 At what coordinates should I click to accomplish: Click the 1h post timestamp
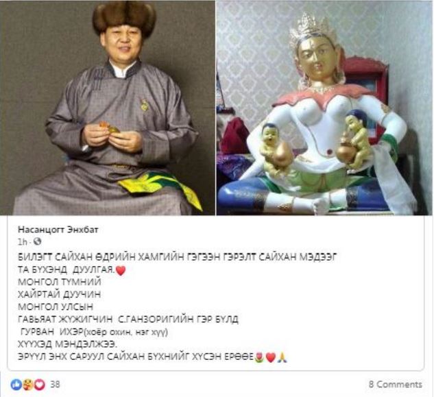pyautogui.click(x=22, y=242)
